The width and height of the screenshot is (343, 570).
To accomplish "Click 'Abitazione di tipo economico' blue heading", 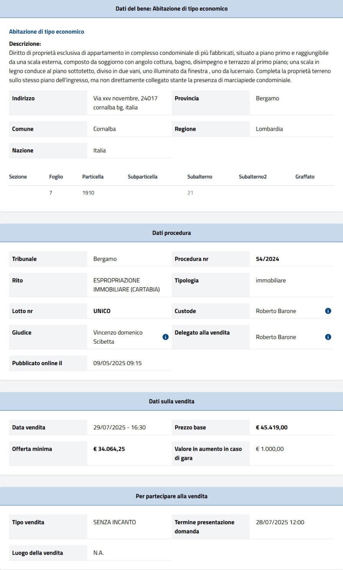I will 47,32.
